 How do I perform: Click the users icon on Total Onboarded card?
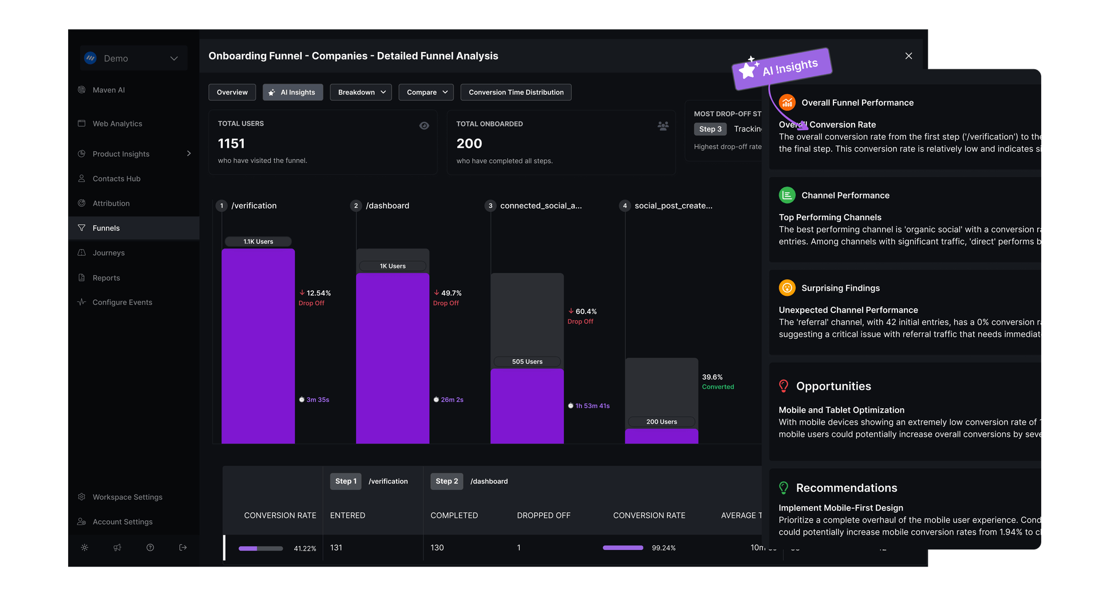[662, 125]
